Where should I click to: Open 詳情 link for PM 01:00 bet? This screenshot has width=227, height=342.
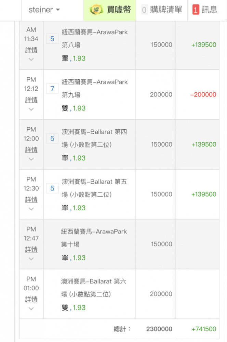tap(31, 300)
